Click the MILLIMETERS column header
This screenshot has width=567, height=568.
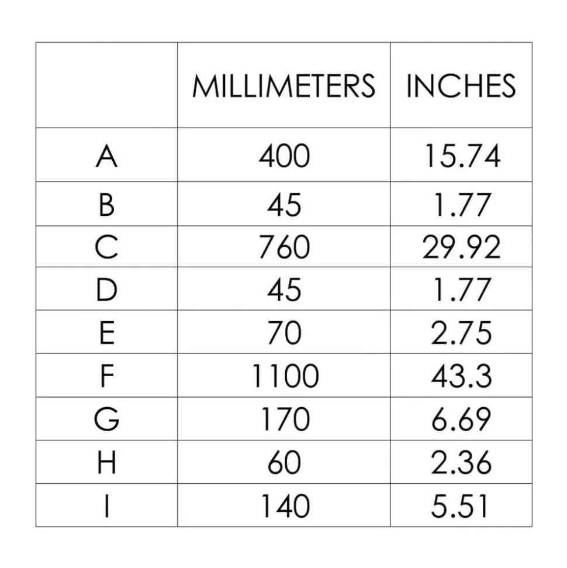tap(284, 85)
